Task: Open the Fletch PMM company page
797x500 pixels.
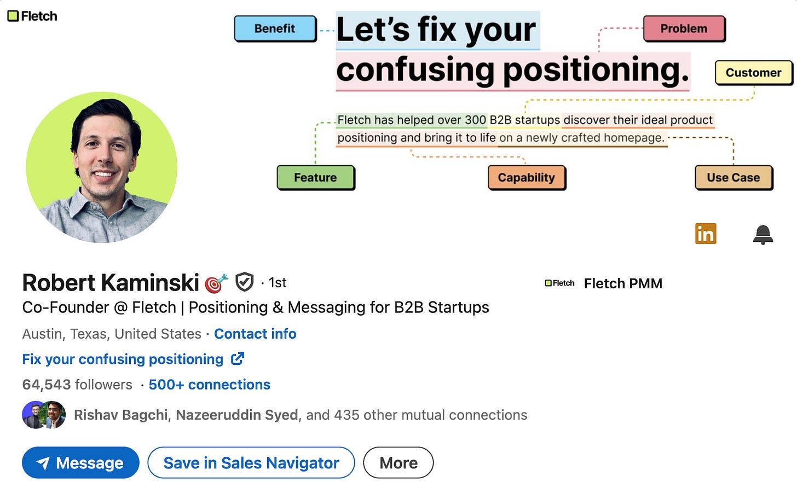Action: click(623, 283)
